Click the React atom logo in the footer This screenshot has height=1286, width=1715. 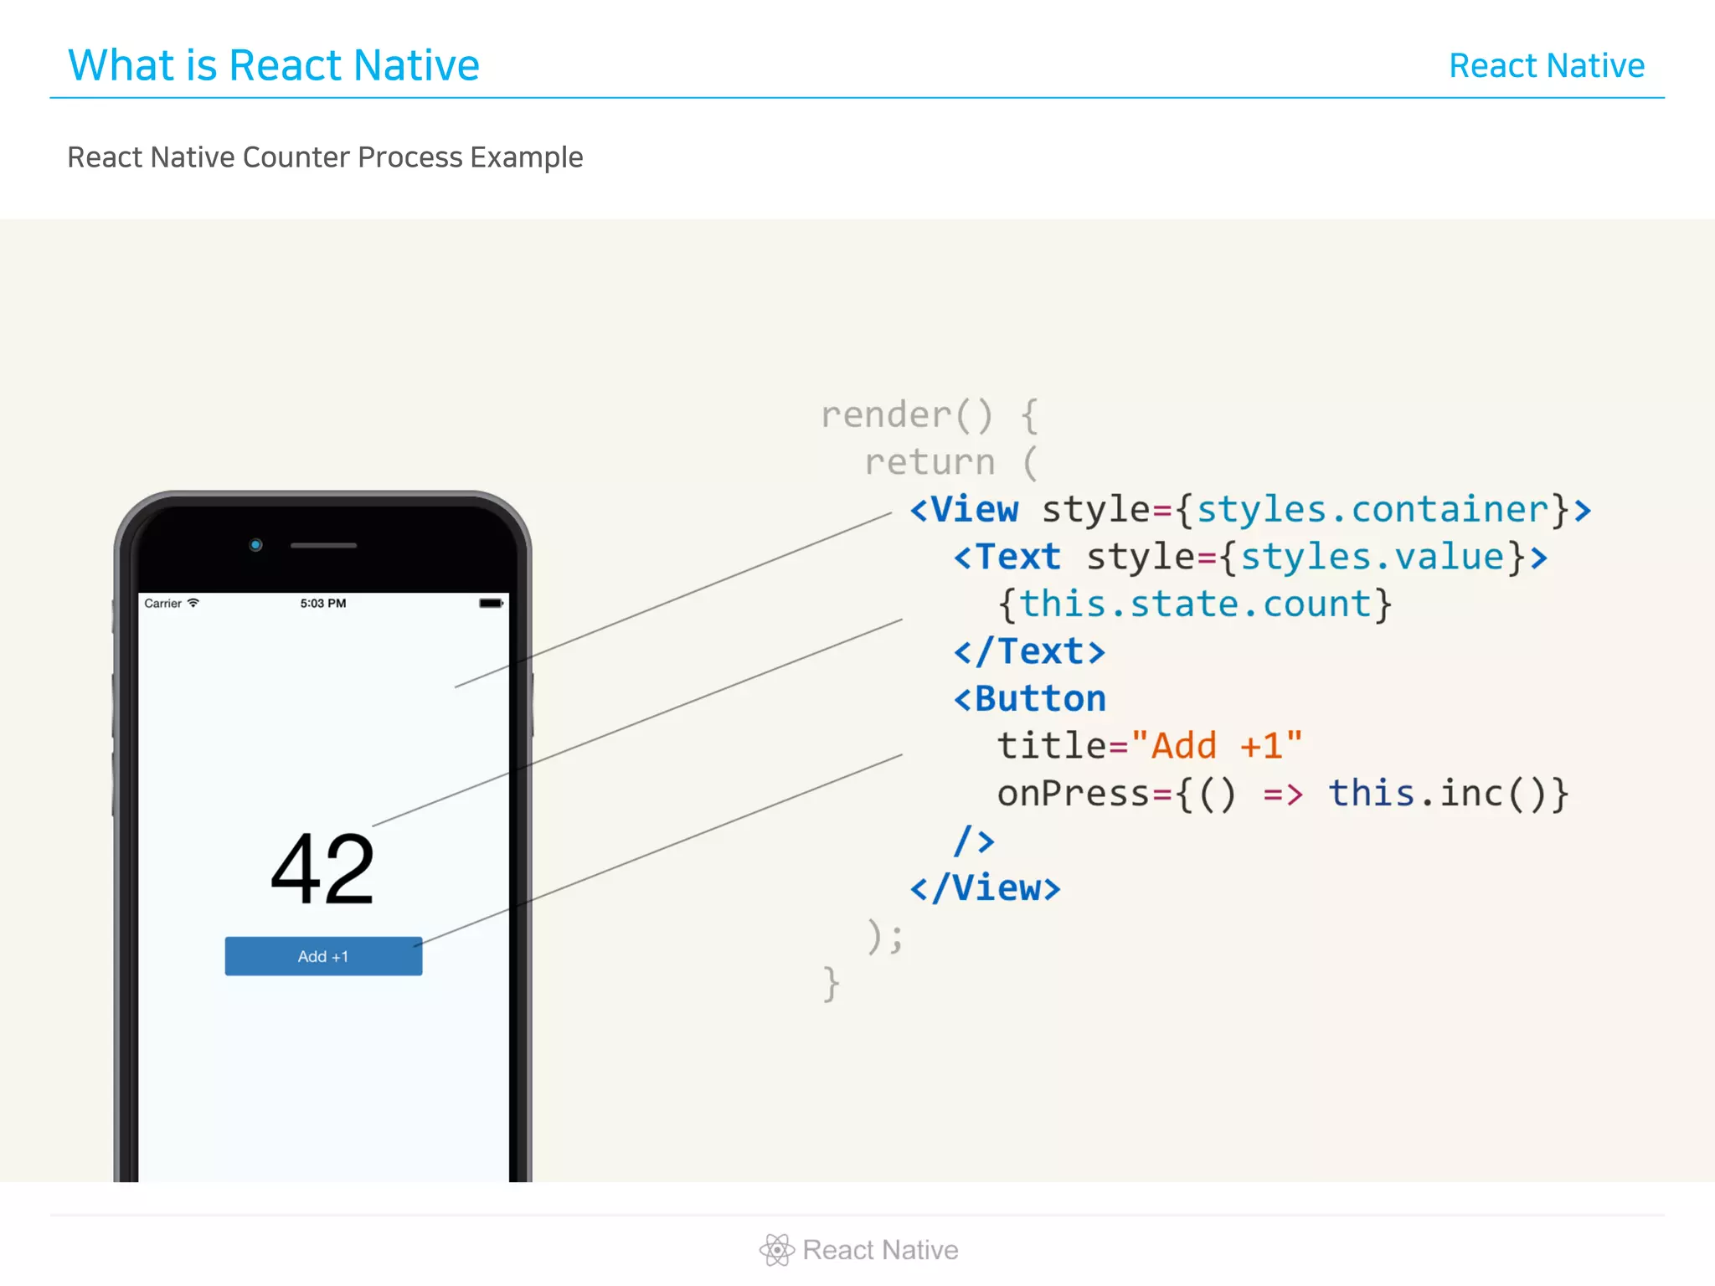(776, 1249)
